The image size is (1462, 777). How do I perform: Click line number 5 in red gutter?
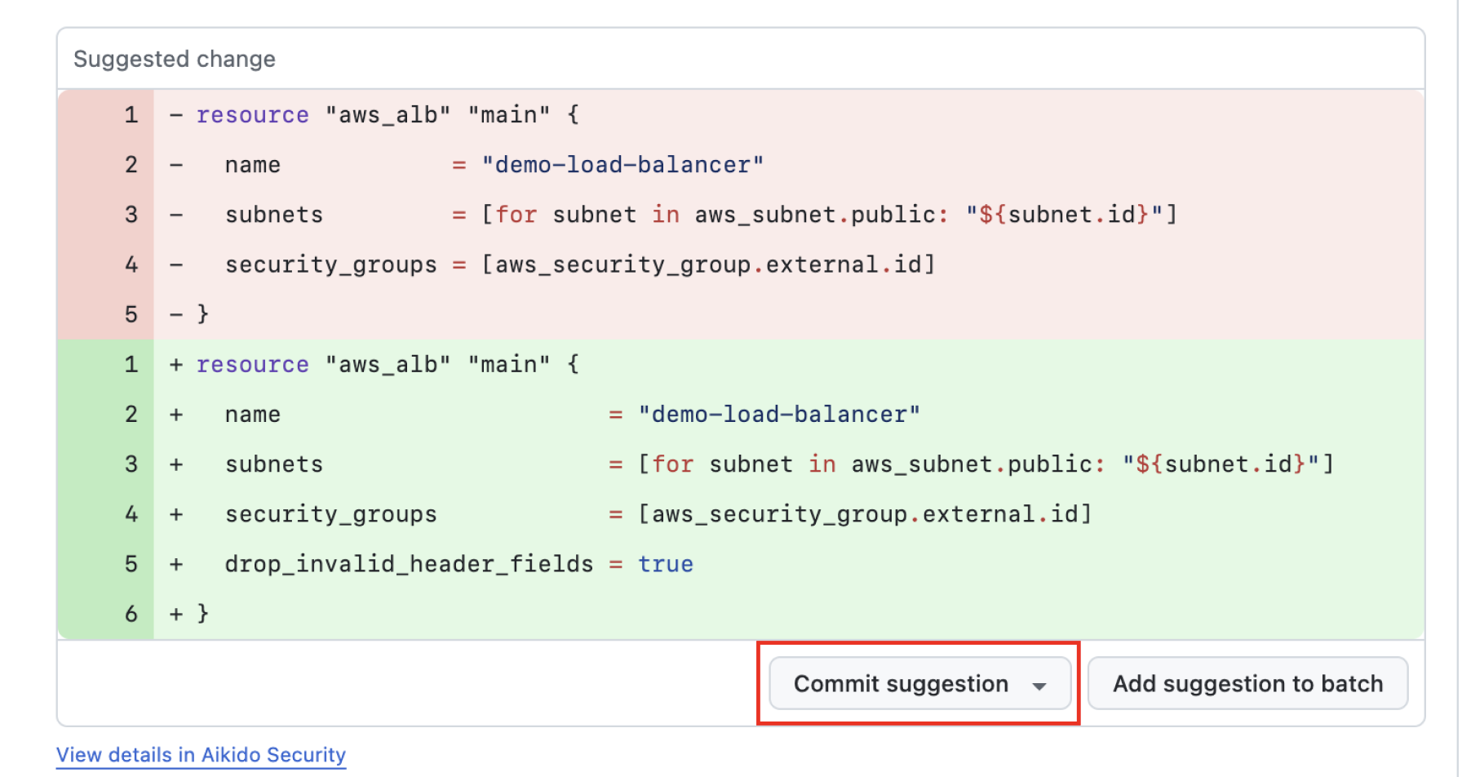(x=131, y=314)
